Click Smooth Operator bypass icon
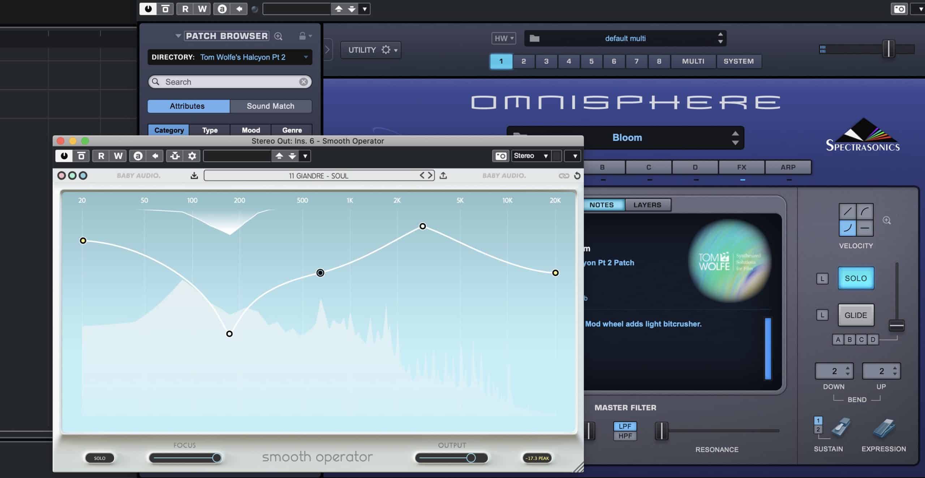 coord(81,156)
